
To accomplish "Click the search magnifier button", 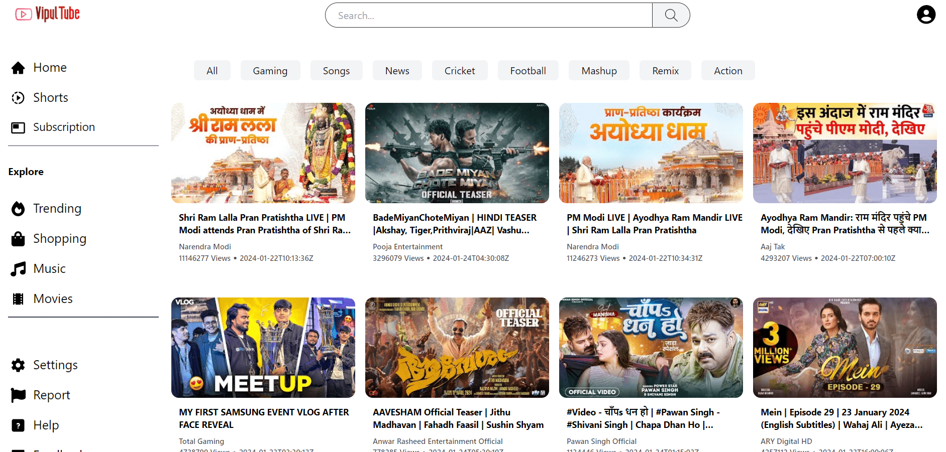I will (671, 15).
